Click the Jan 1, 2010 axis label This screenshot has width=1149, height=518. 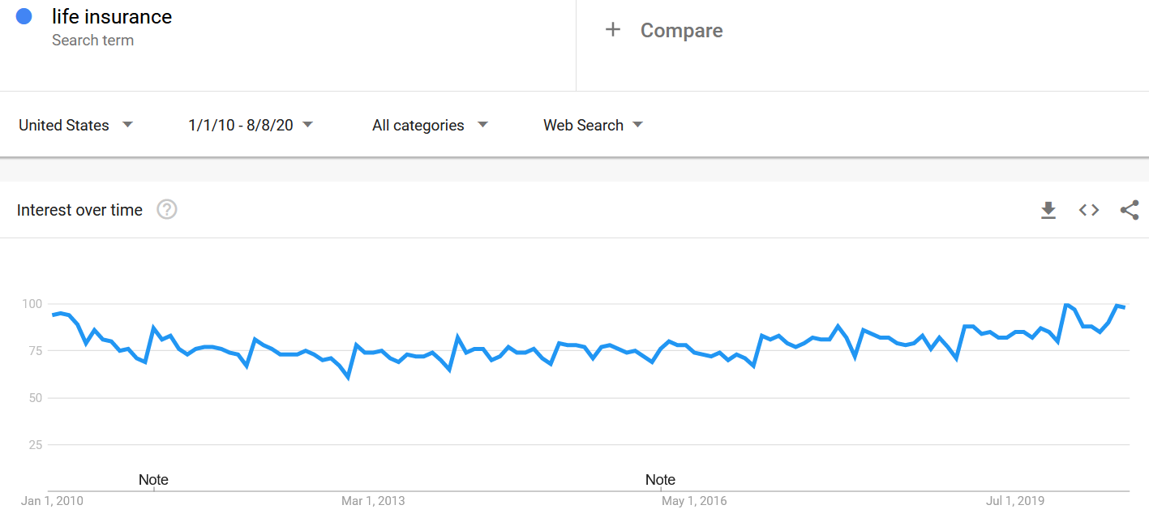53,501
